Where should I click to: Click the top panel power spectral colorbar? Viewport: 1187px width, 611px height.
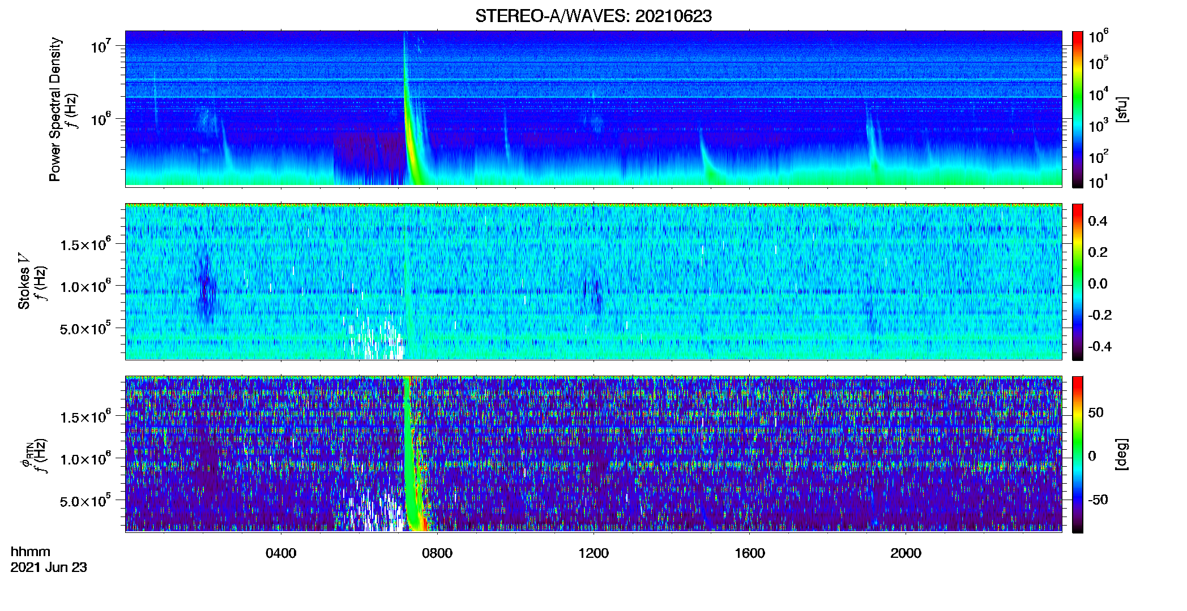(x=1078, y=109)
